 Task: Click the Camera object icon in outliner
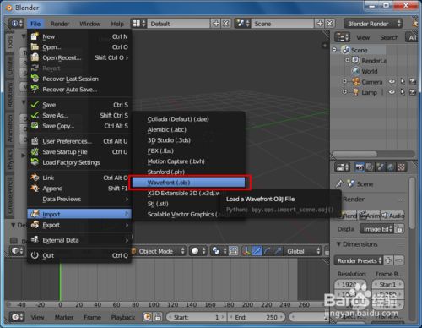coord(356,82)
